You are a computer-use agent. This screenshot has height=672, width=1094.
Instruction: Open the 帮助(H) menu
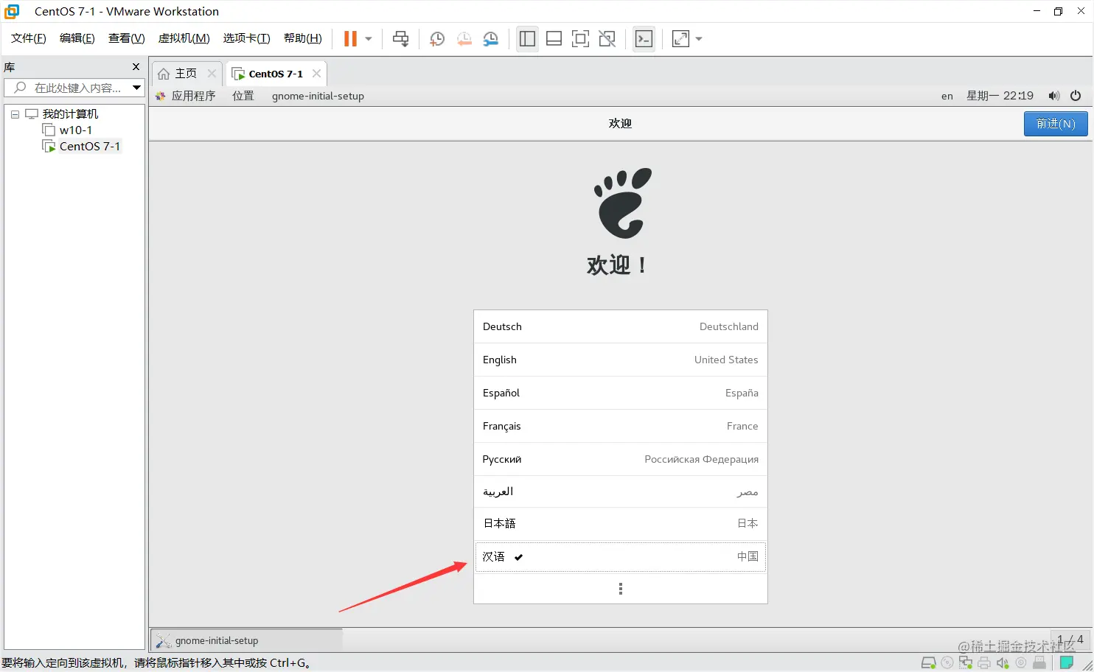pyautogui.click(x=303, y=38)
